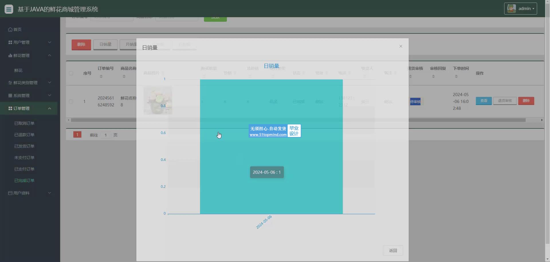
Task: Click the 退货审核 row button
Action: pyautogui.click(x=505, y=101)
